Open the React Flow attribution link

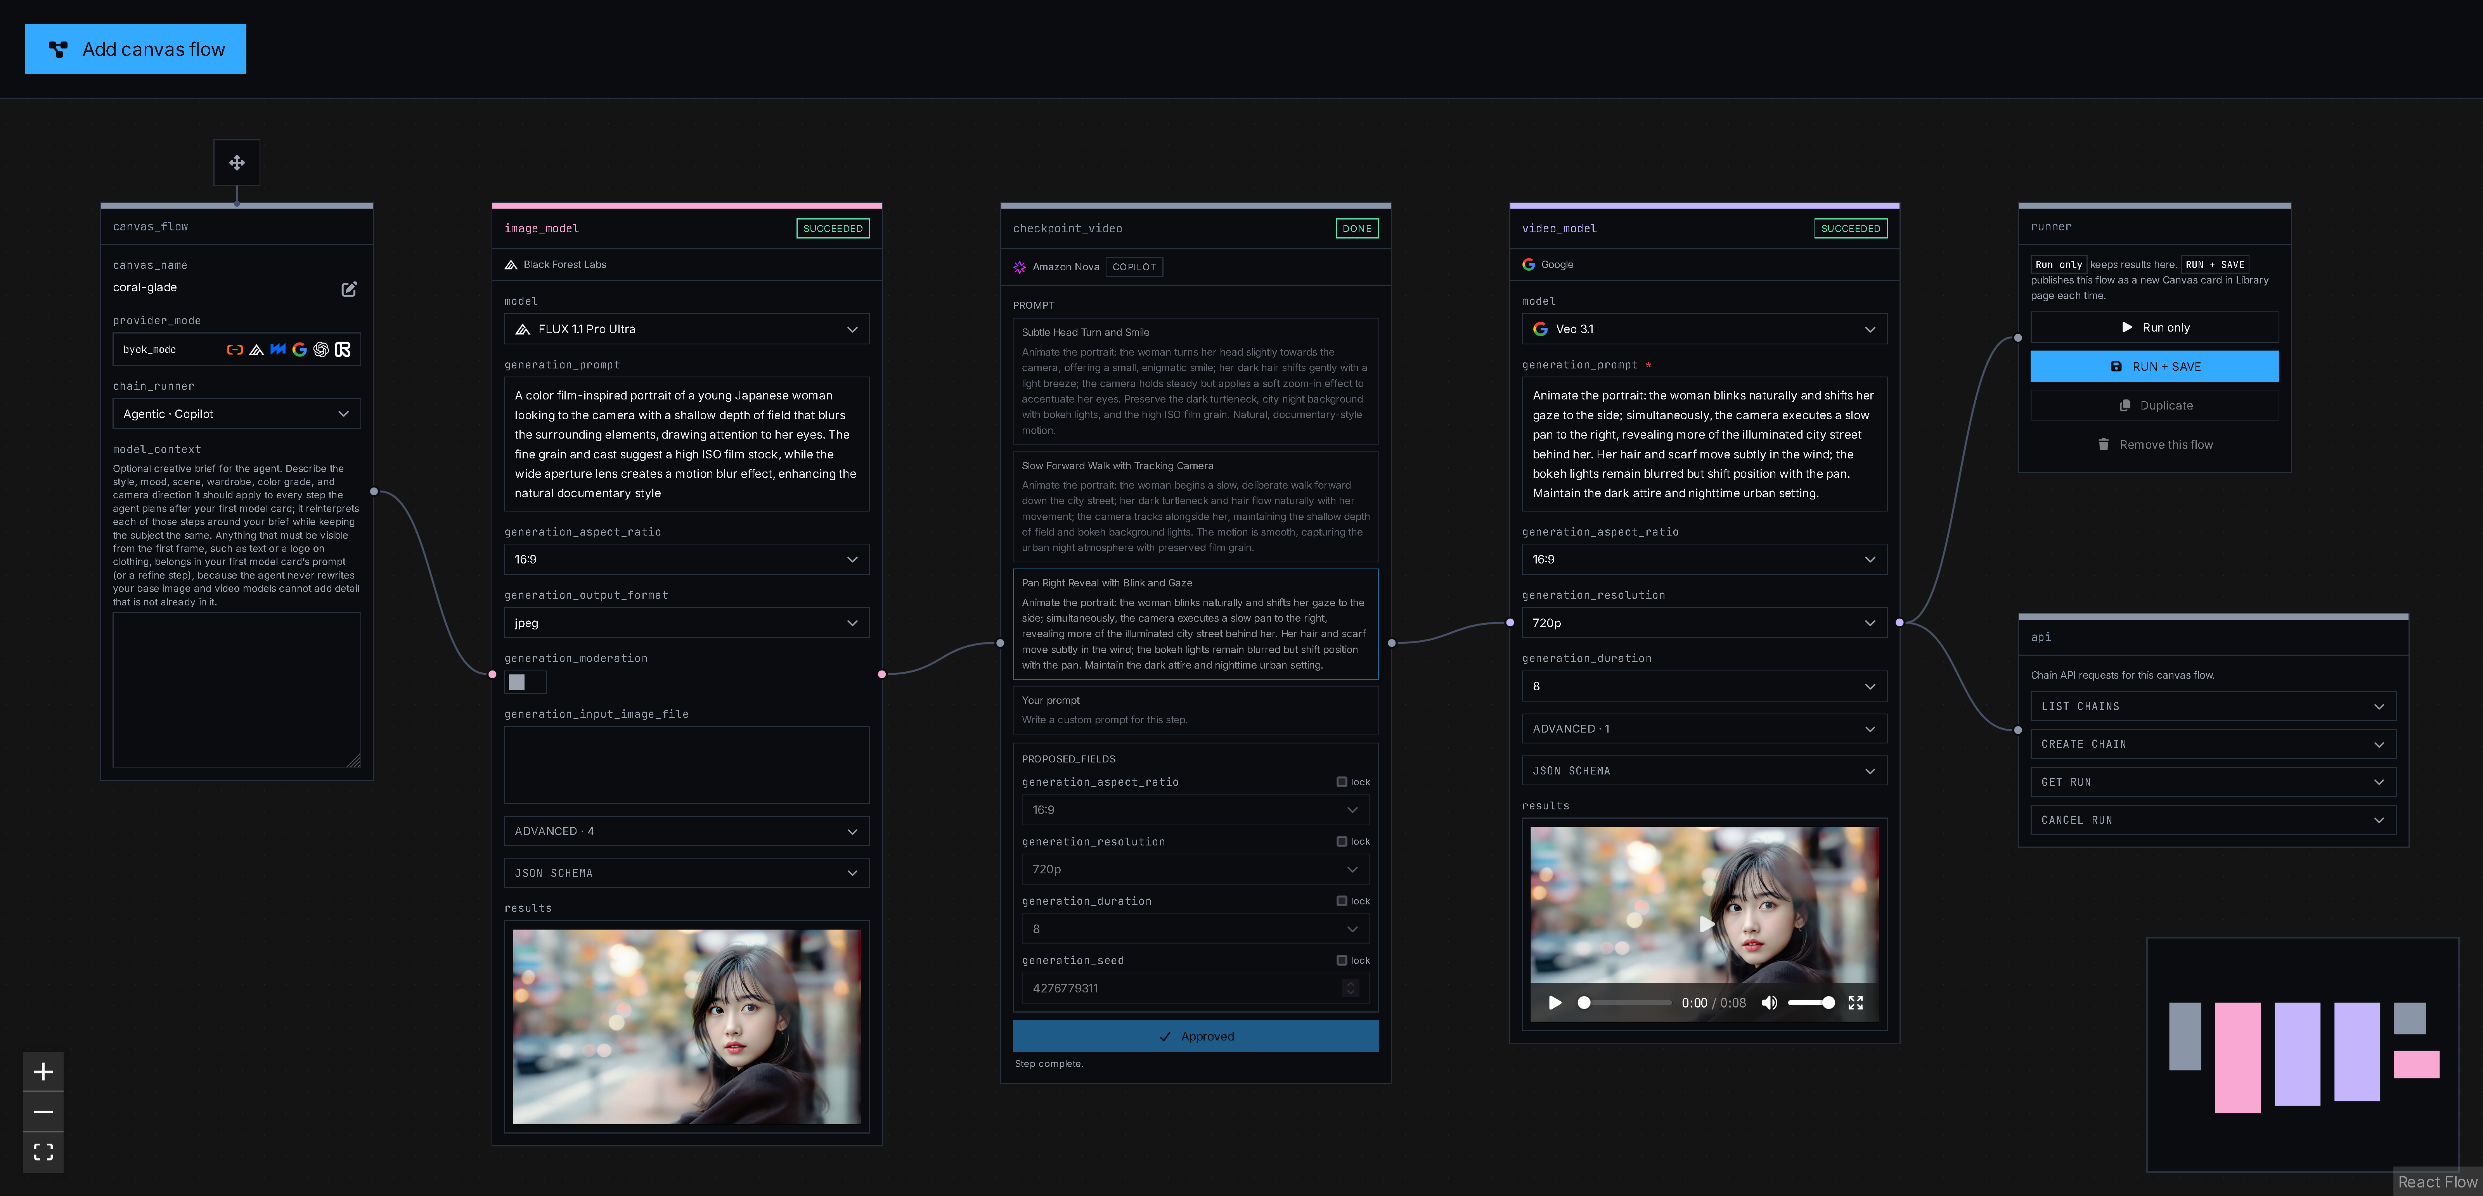click(x=2437, y=1182)
